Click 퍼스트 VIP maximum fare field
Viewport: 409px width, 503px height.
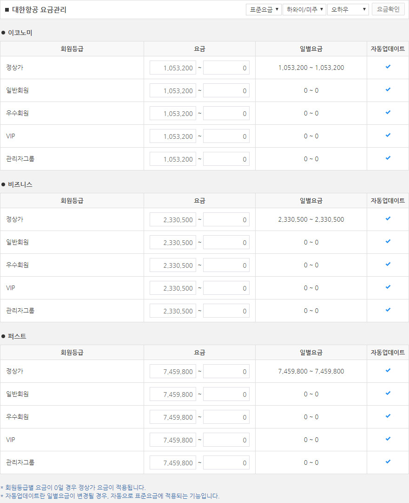click(x=226, y=440)
